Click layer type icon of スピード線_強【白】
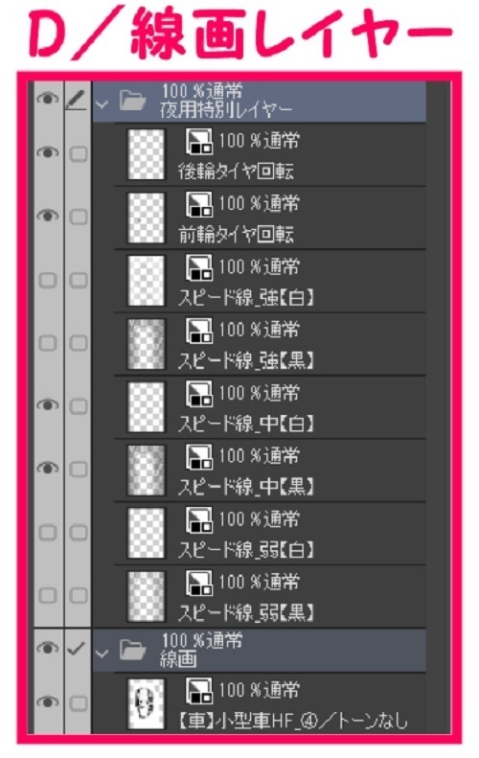 pyautogui.click(x=199, y=267)
